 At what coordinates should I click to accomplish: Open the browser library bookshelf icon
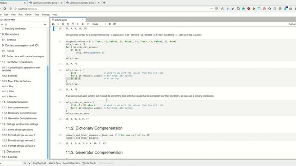[x=233, y=9]
